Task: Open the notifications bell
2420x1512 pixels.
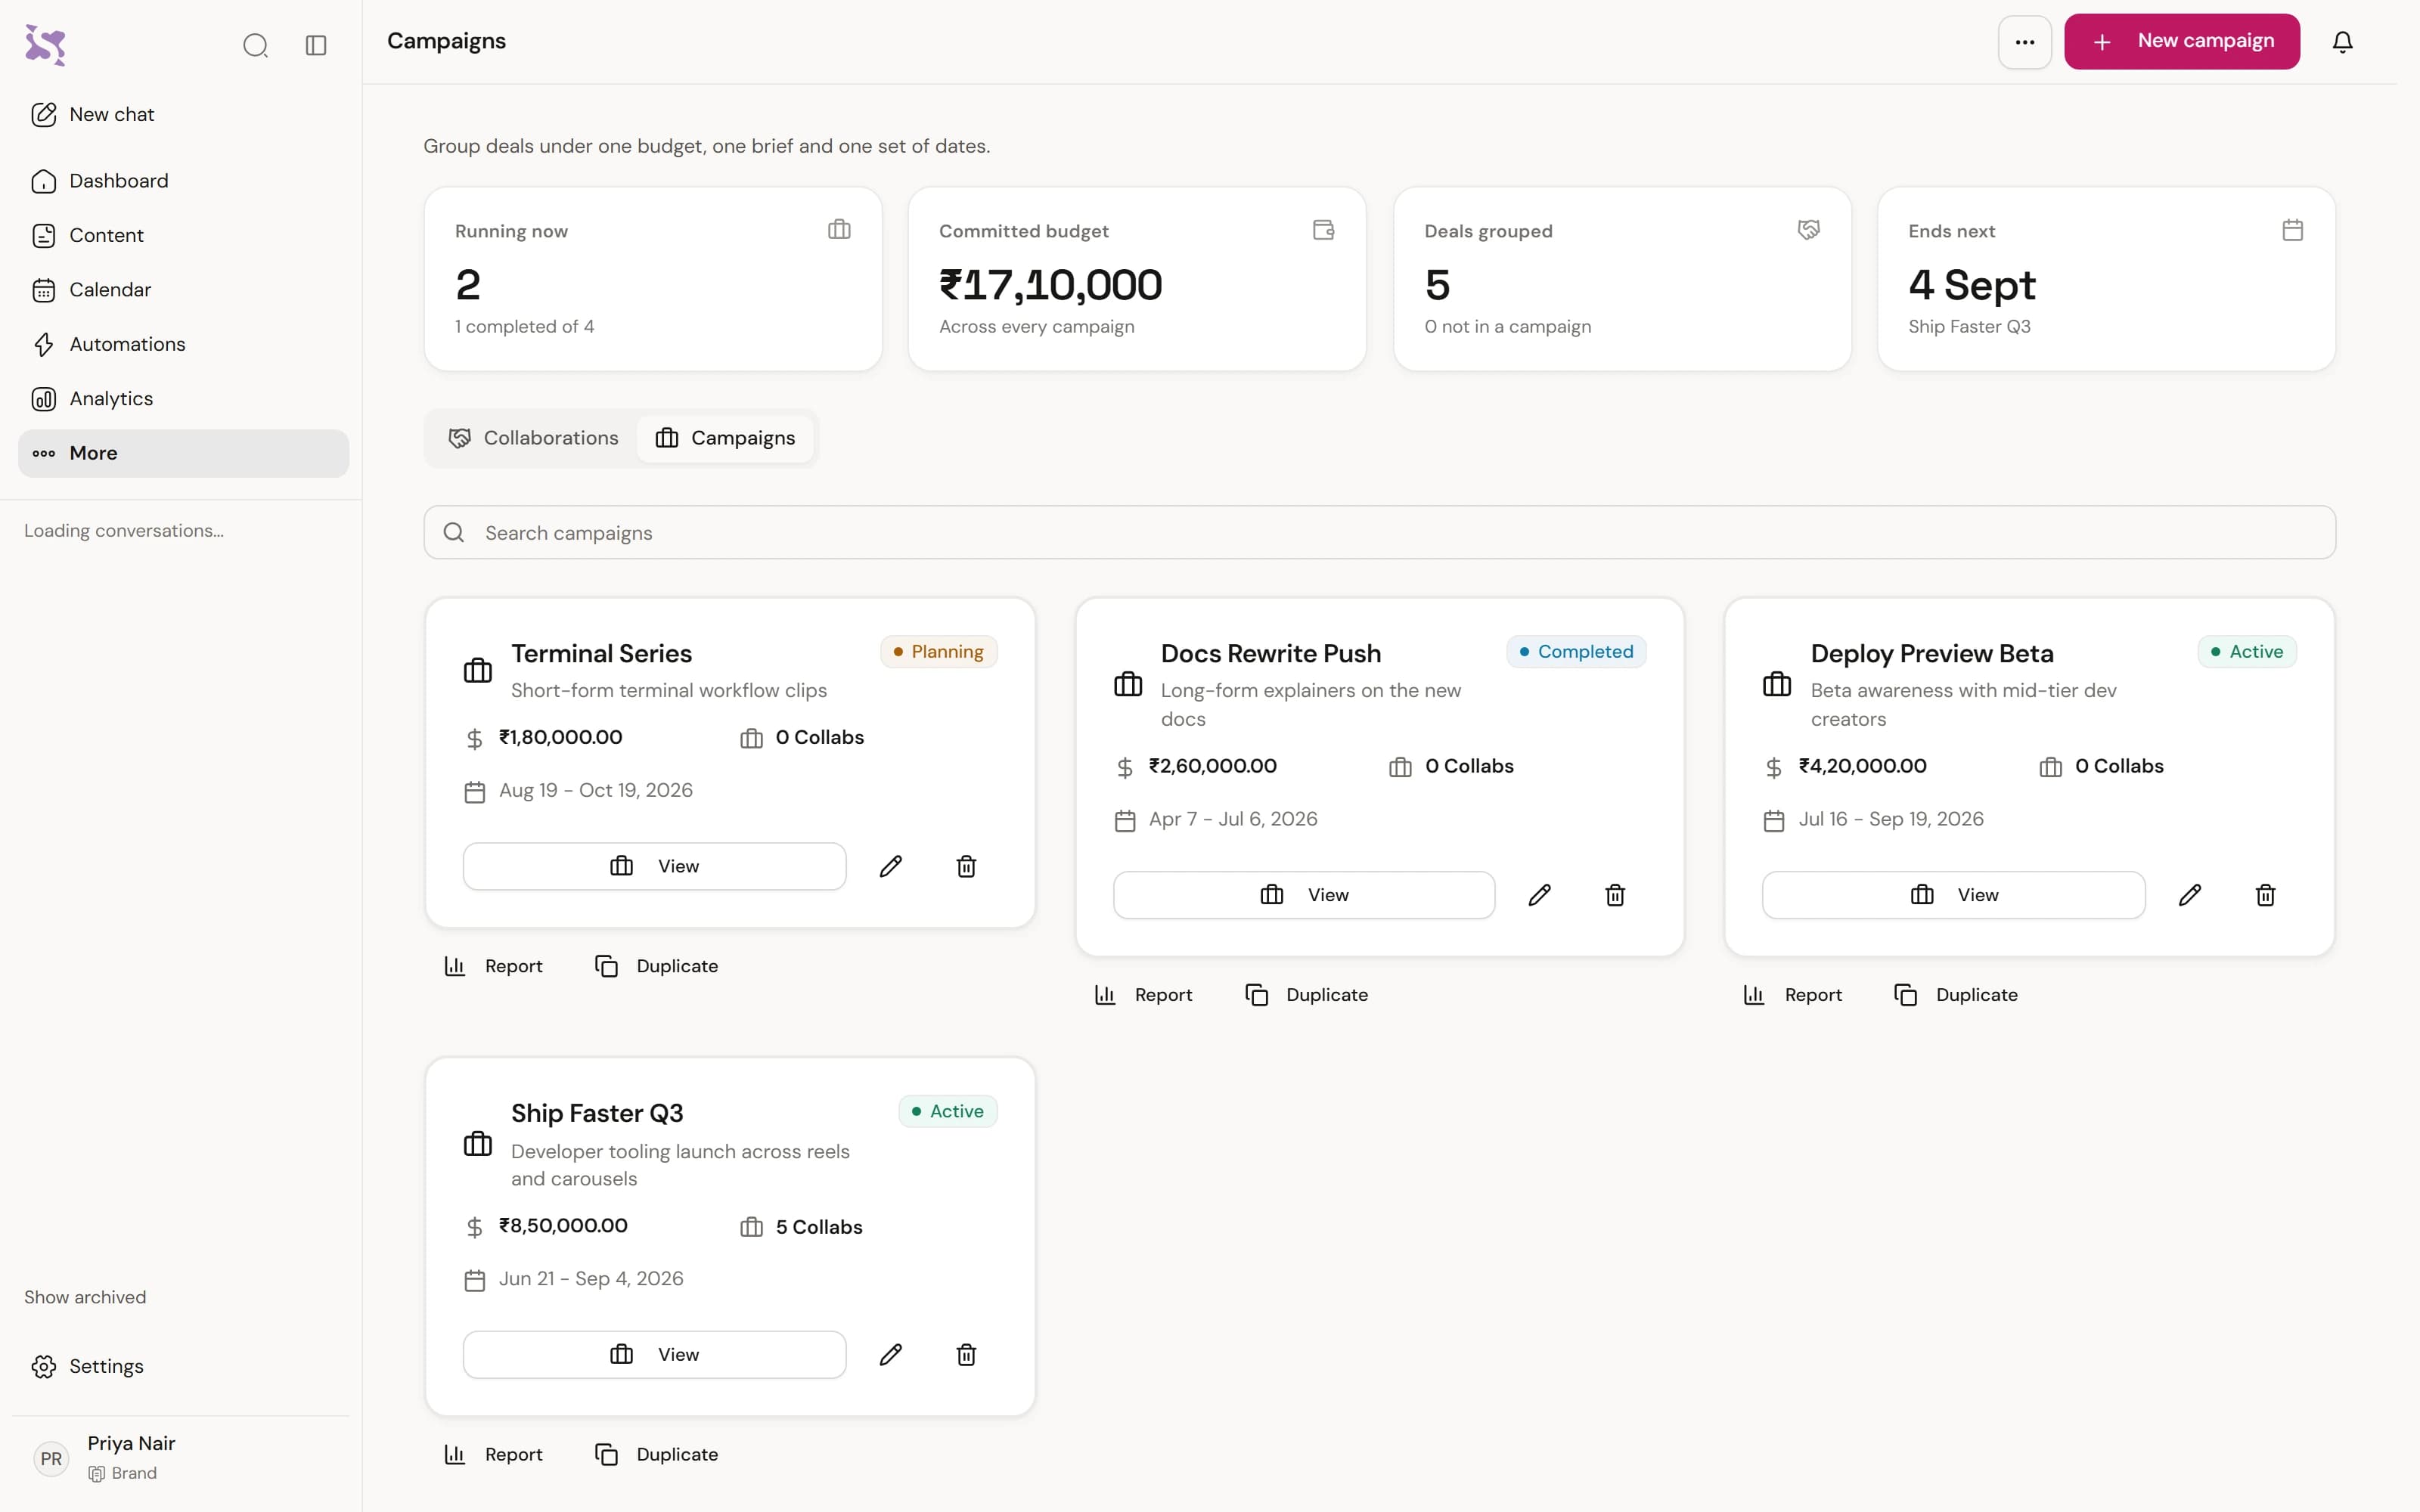Action: point(2342,42)
